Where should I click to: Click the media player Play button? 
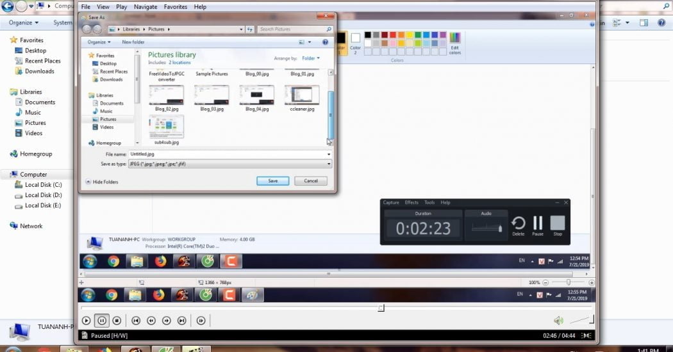coord(86,320)
